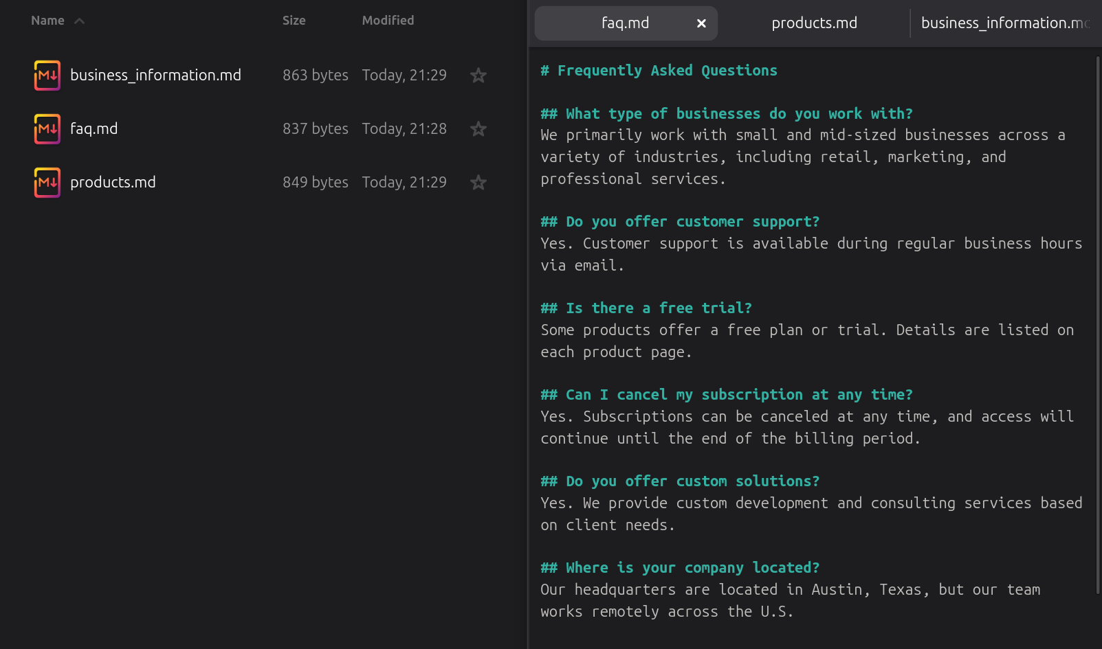Click the Today, 21:28 timestamp for faq.md

(404, 128)
